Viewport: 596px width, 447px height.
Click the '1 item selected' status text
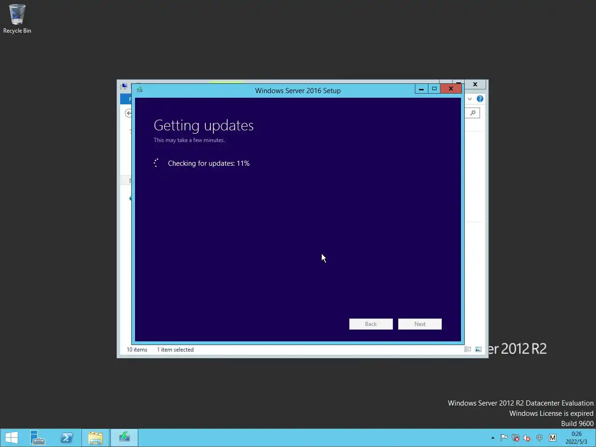[175, 350]
